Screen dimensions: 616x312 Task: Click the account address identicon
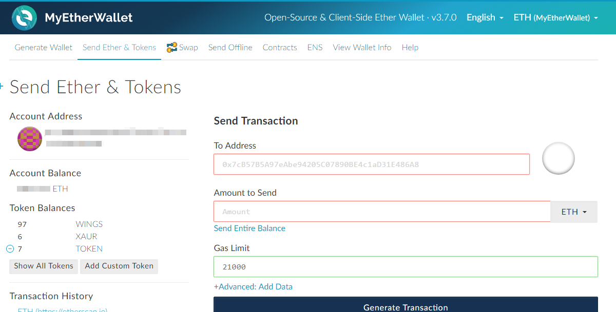click(30, 139)
